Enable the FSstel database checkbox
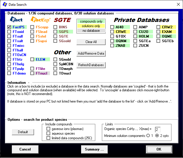This screenshot has width=183, height=158. click(x=32, y=36)
